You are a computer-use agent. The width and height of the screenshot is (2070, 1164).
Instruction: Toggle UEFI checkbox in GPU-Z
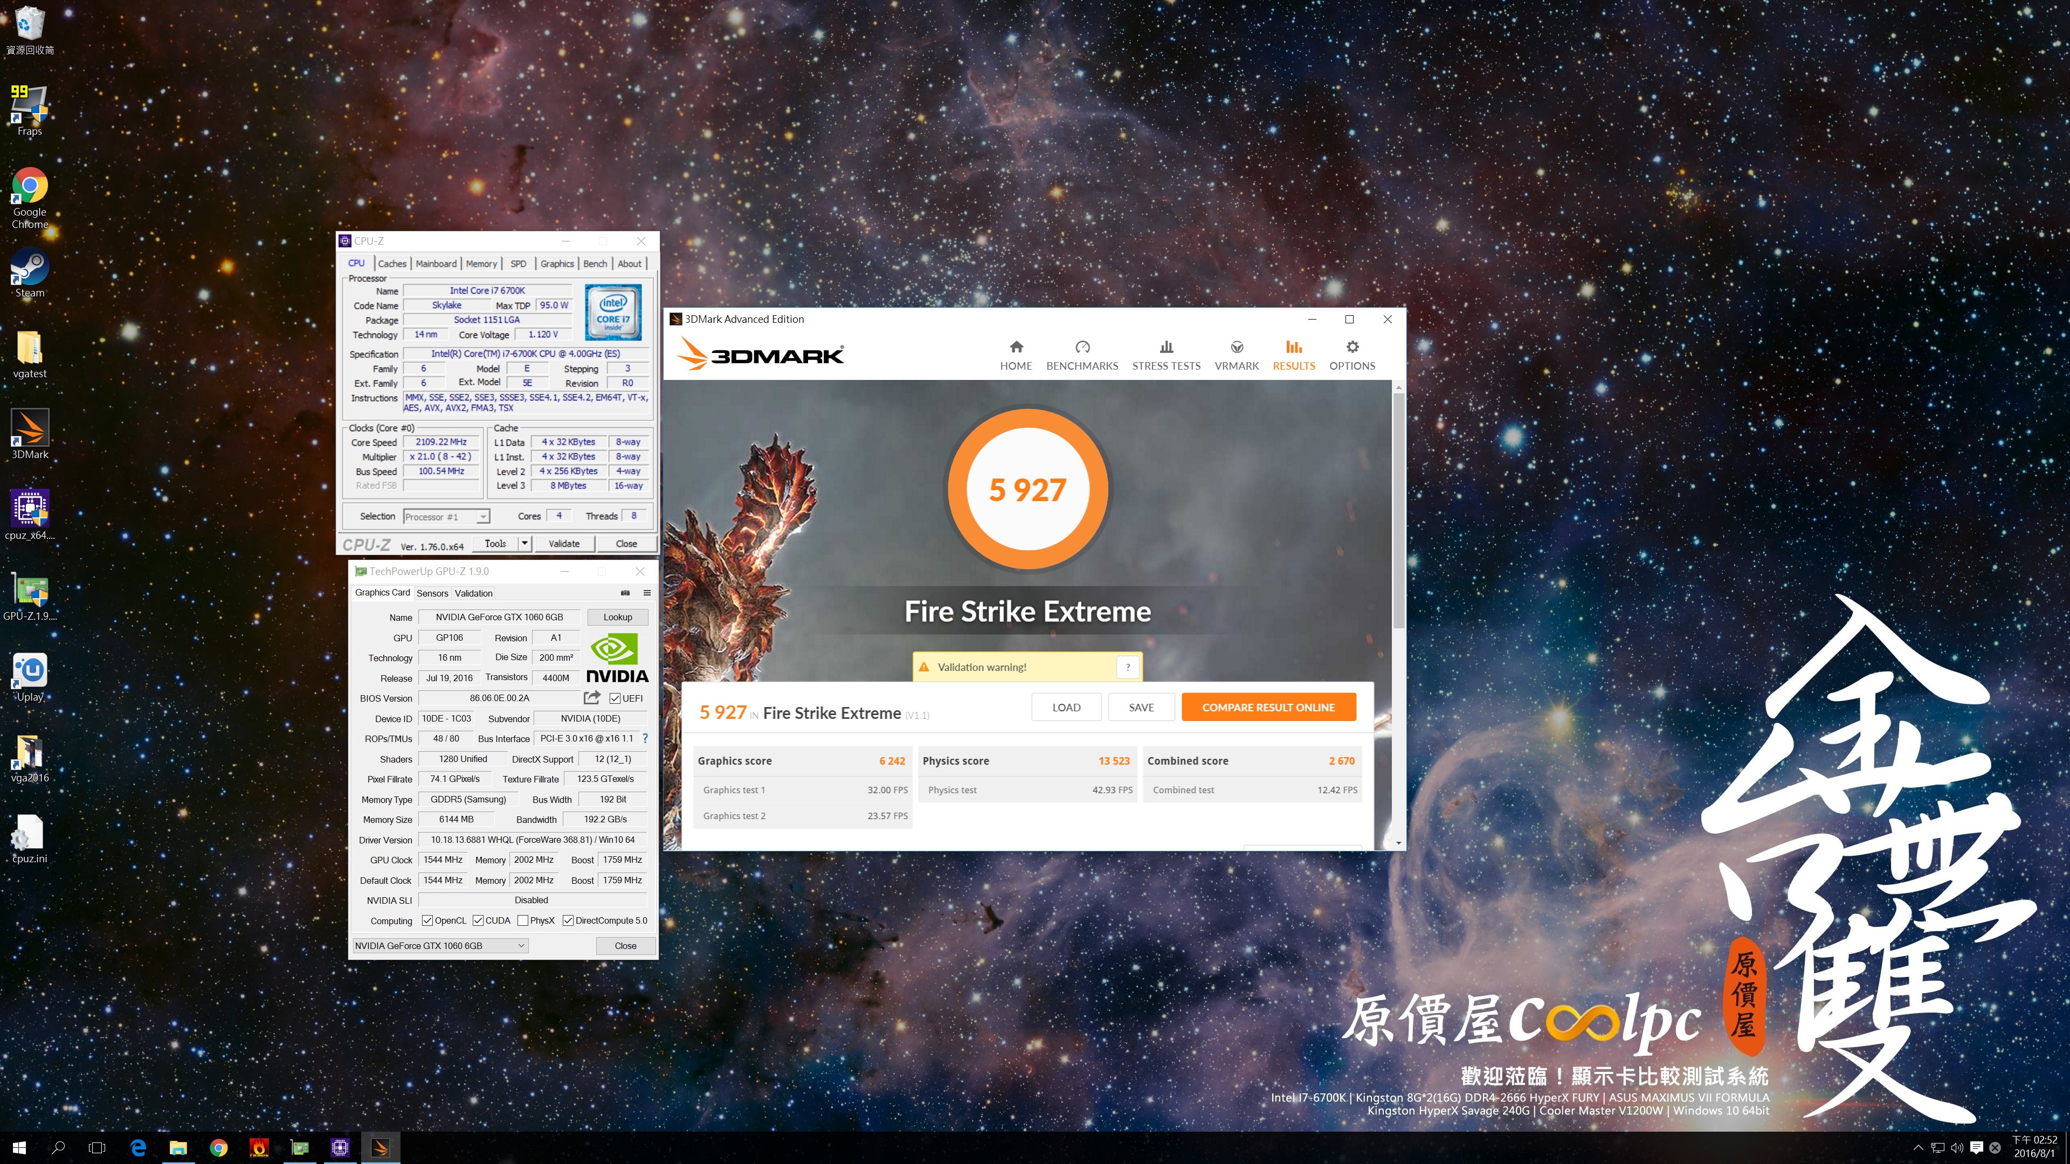615,698
